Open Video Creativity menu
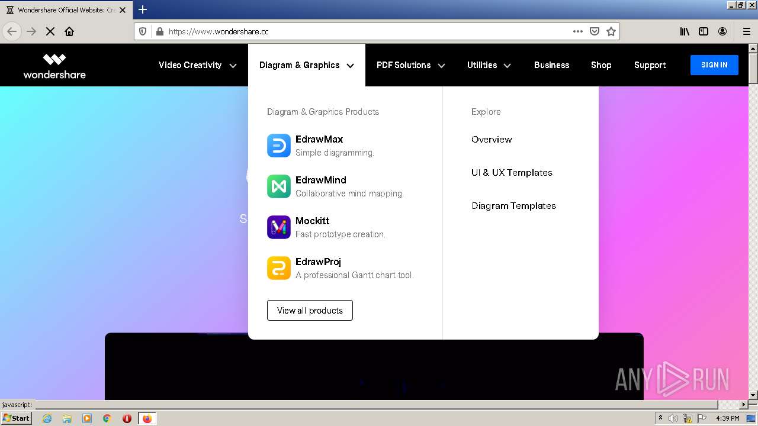This screenshot has height=426, width=758. pos(190,65)
